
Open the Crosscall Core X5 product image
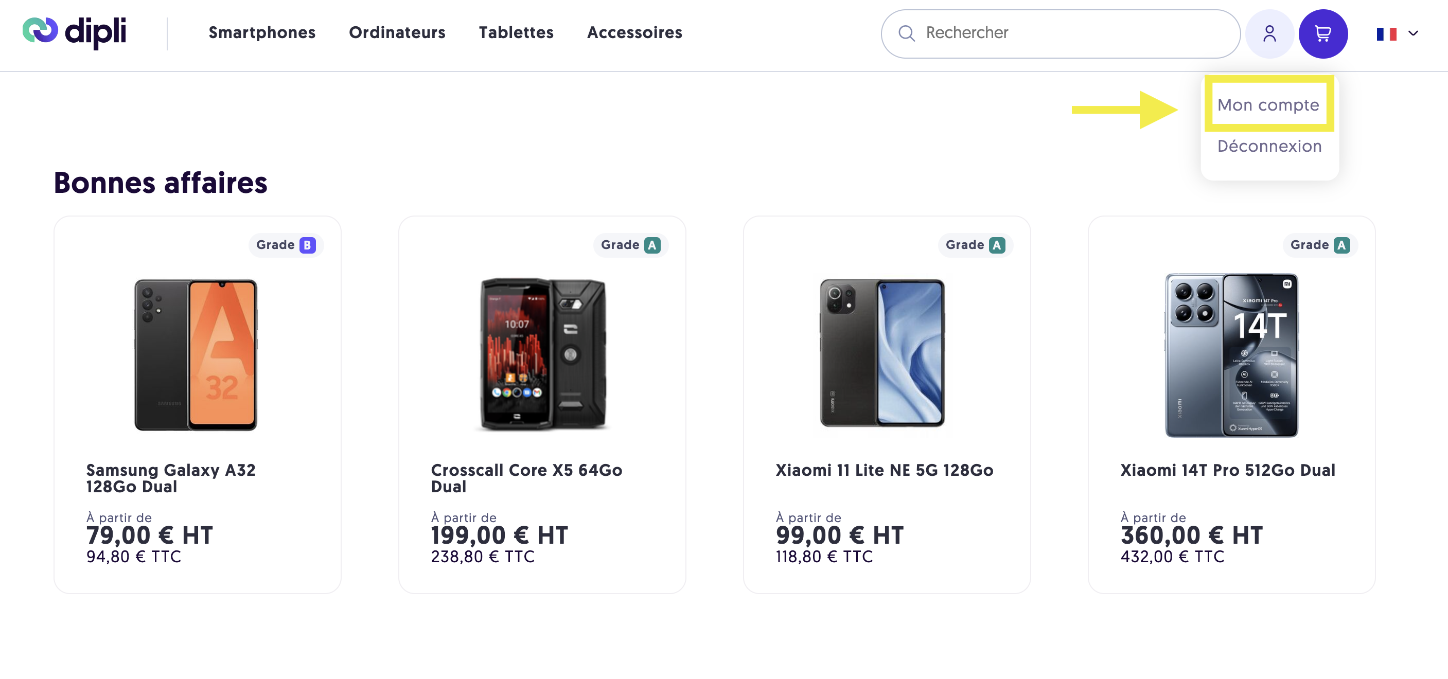tap(543, 355)
